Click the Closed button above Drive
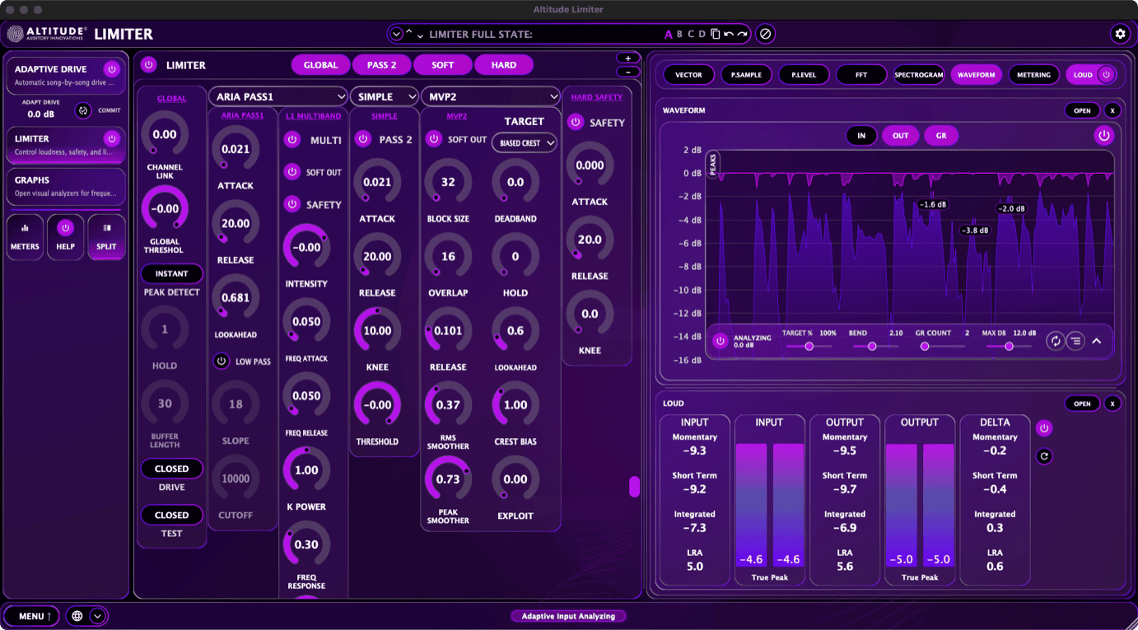The width and height of the screenshot is (1138, 630). (171, 469)
